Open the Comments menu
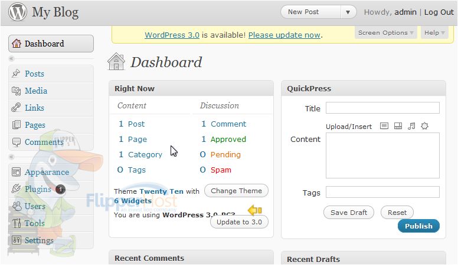The height and width of the screenshot is (265, 458). point(51,142)
